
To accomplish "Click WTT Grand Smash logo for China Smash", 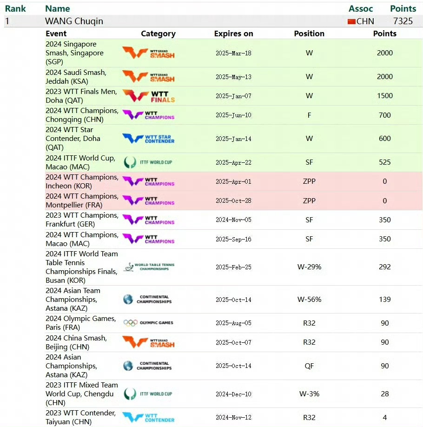I will click(148, 342).
